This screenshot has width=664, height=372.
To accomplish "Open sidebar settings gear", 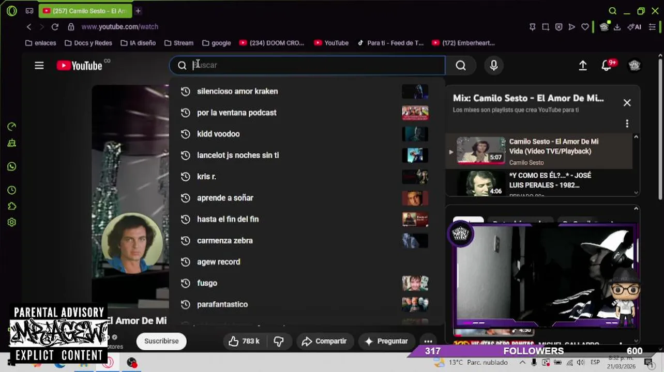I will (x=12, y=222).
